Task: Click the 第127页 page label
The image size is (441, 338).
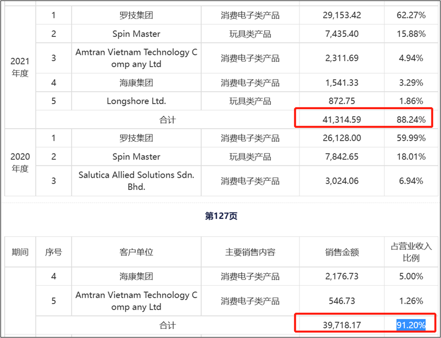Action: coord(220,216)
